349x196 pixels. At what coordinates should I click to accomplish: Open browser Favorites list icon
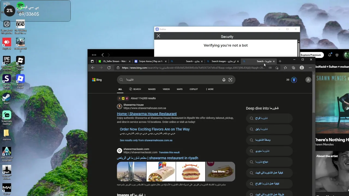pyautogui.click(x=285, y=68)
